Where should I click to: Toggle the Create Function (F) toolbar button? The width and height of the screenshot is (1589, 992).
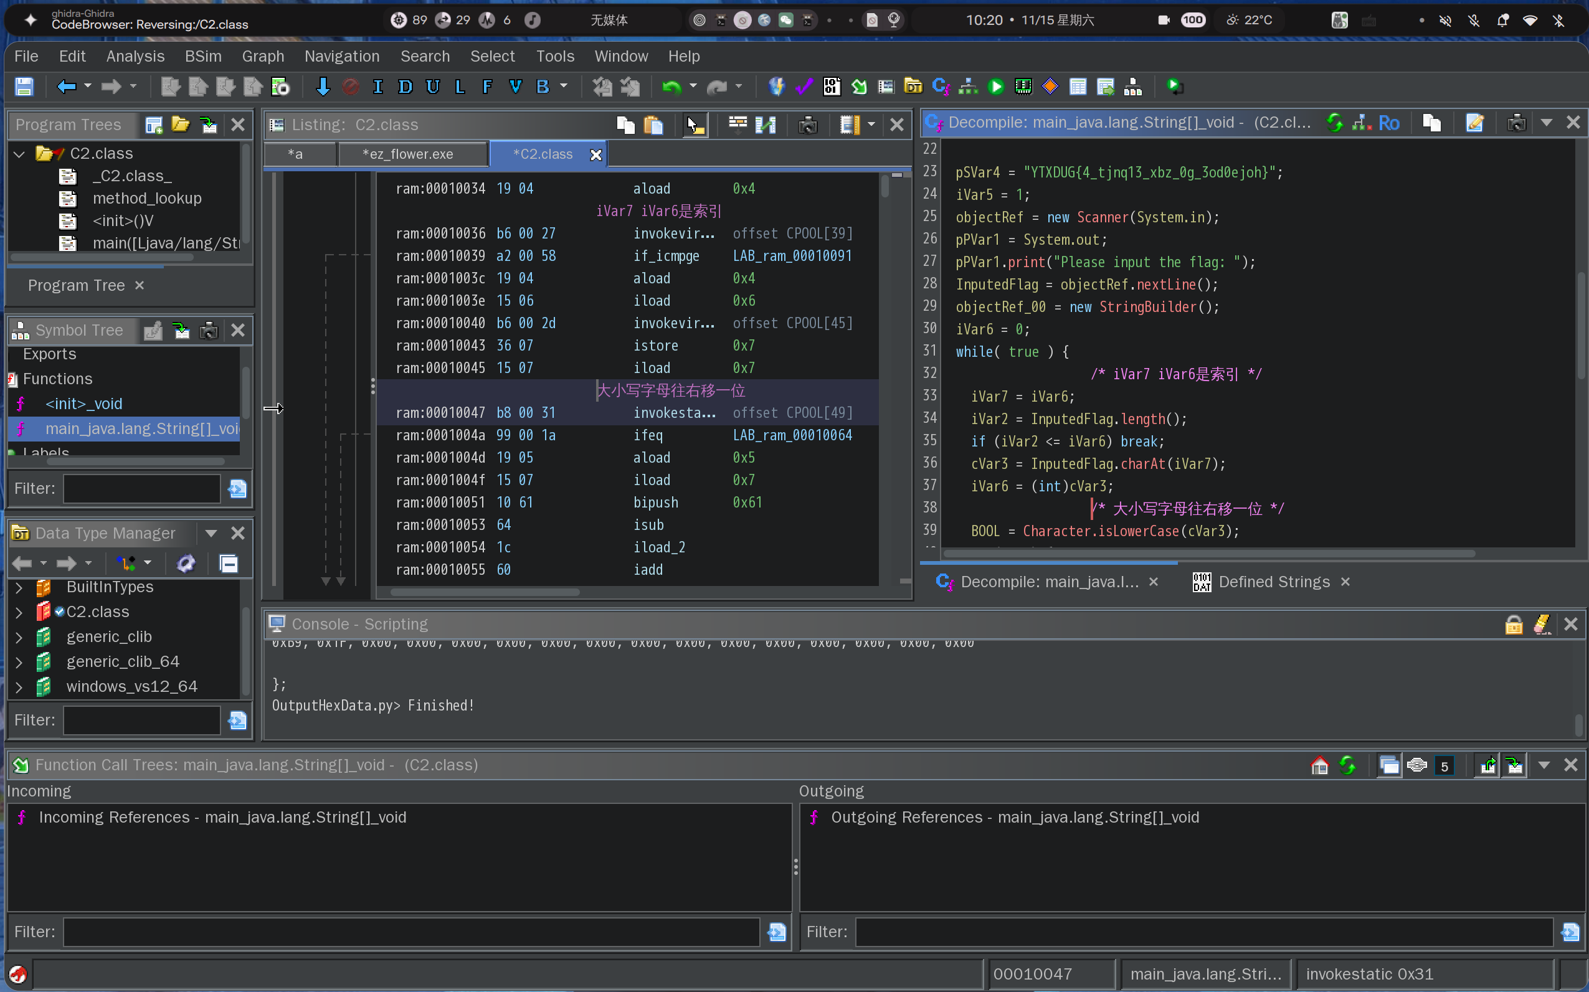point(487,87)
